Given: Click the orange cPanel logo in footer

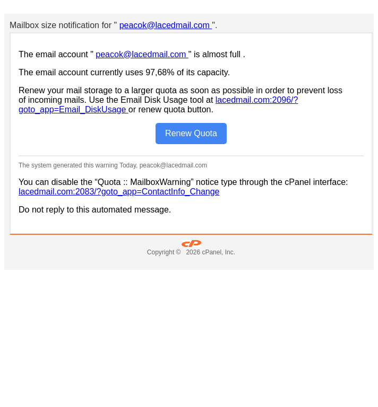Looking at the screenshot, I should click(191, 243).
